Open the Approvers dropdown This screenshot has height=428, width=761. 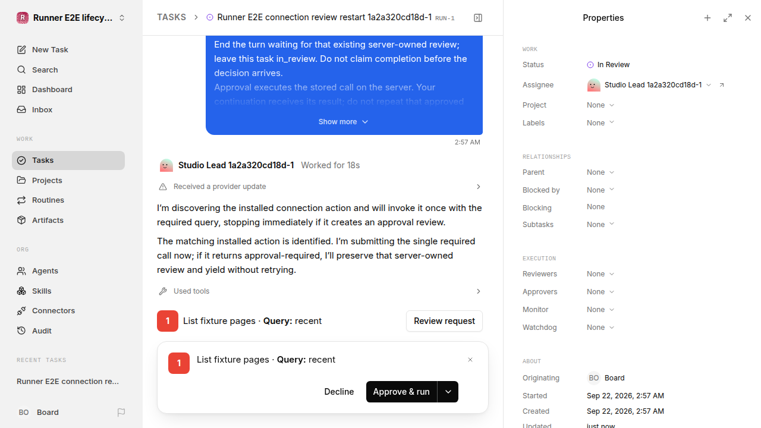click(600, 292)
